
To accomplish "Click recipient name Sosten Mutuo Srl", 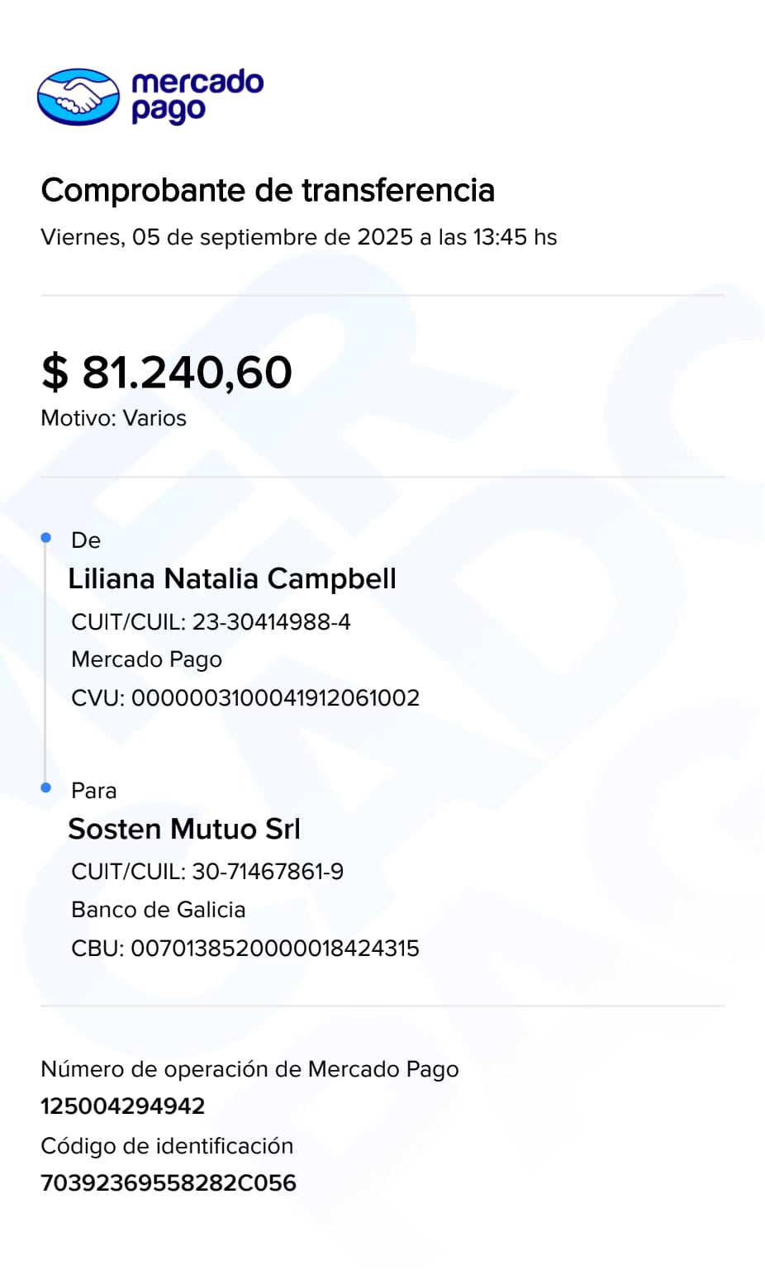I will [x=184, y=829].
